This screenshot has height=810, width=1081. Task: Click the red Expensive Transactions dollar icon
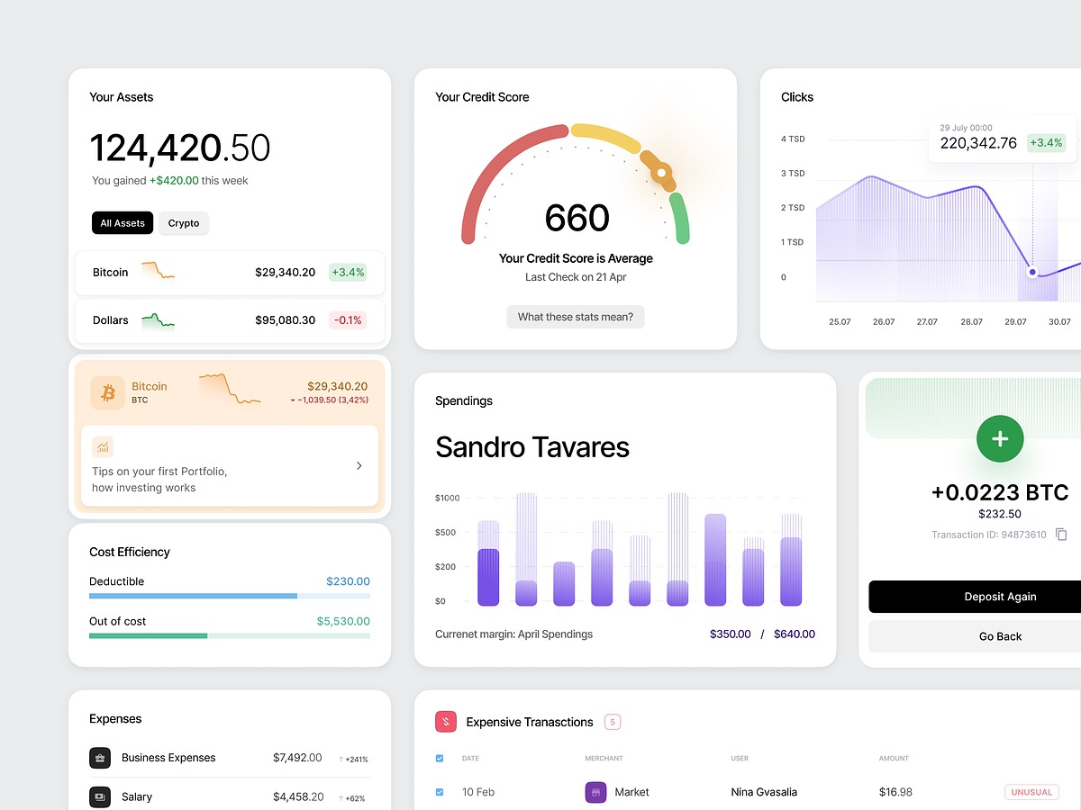coord(446,722)
